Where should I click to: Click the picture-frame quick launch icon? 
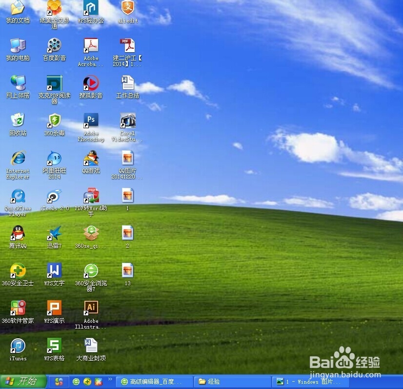[x=99, y=382]
